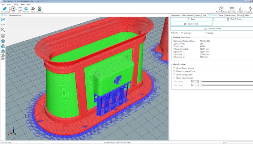The image size is (253, 144).
Task: Open the Webcam view icon
Action: pos(39,9)
